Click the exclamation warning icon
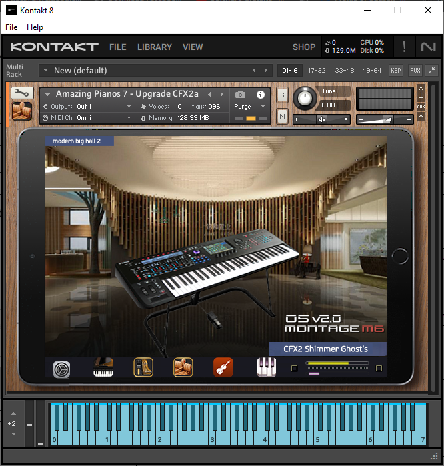 [x=404, y=47]
